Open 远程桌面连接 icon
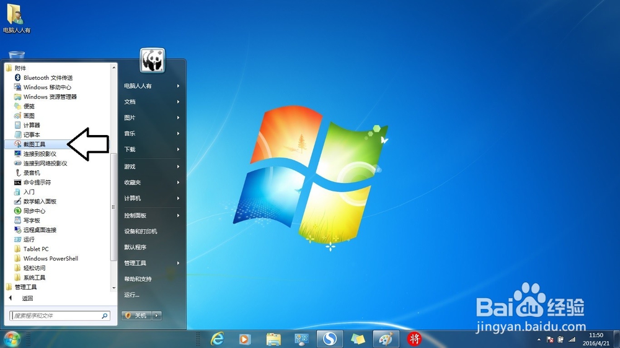The image size is (620, 348). click(17, 230)
